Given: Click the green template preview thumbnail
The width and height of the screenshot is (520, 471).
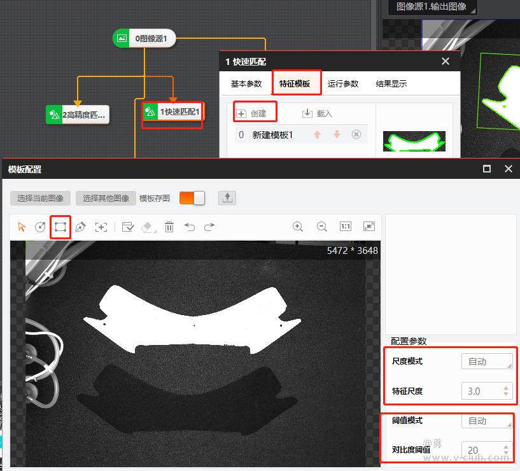Looking at the screenshot, I should (414, 141).
